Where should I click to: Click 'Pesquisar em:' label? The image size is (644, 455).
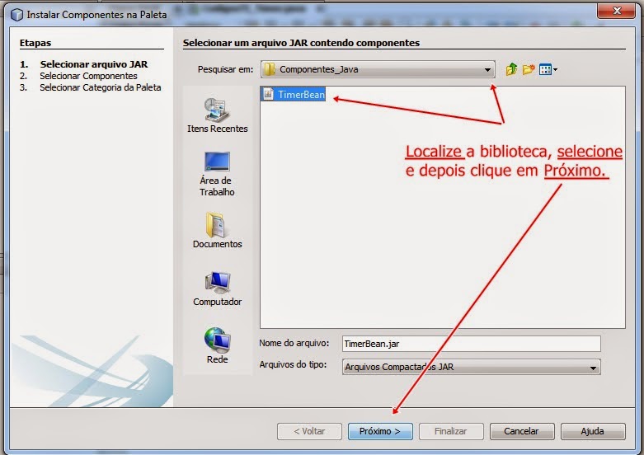tap(225, 69)
